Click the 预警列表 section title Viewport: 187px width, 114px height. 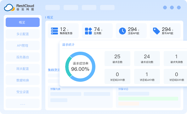point(55,89)
